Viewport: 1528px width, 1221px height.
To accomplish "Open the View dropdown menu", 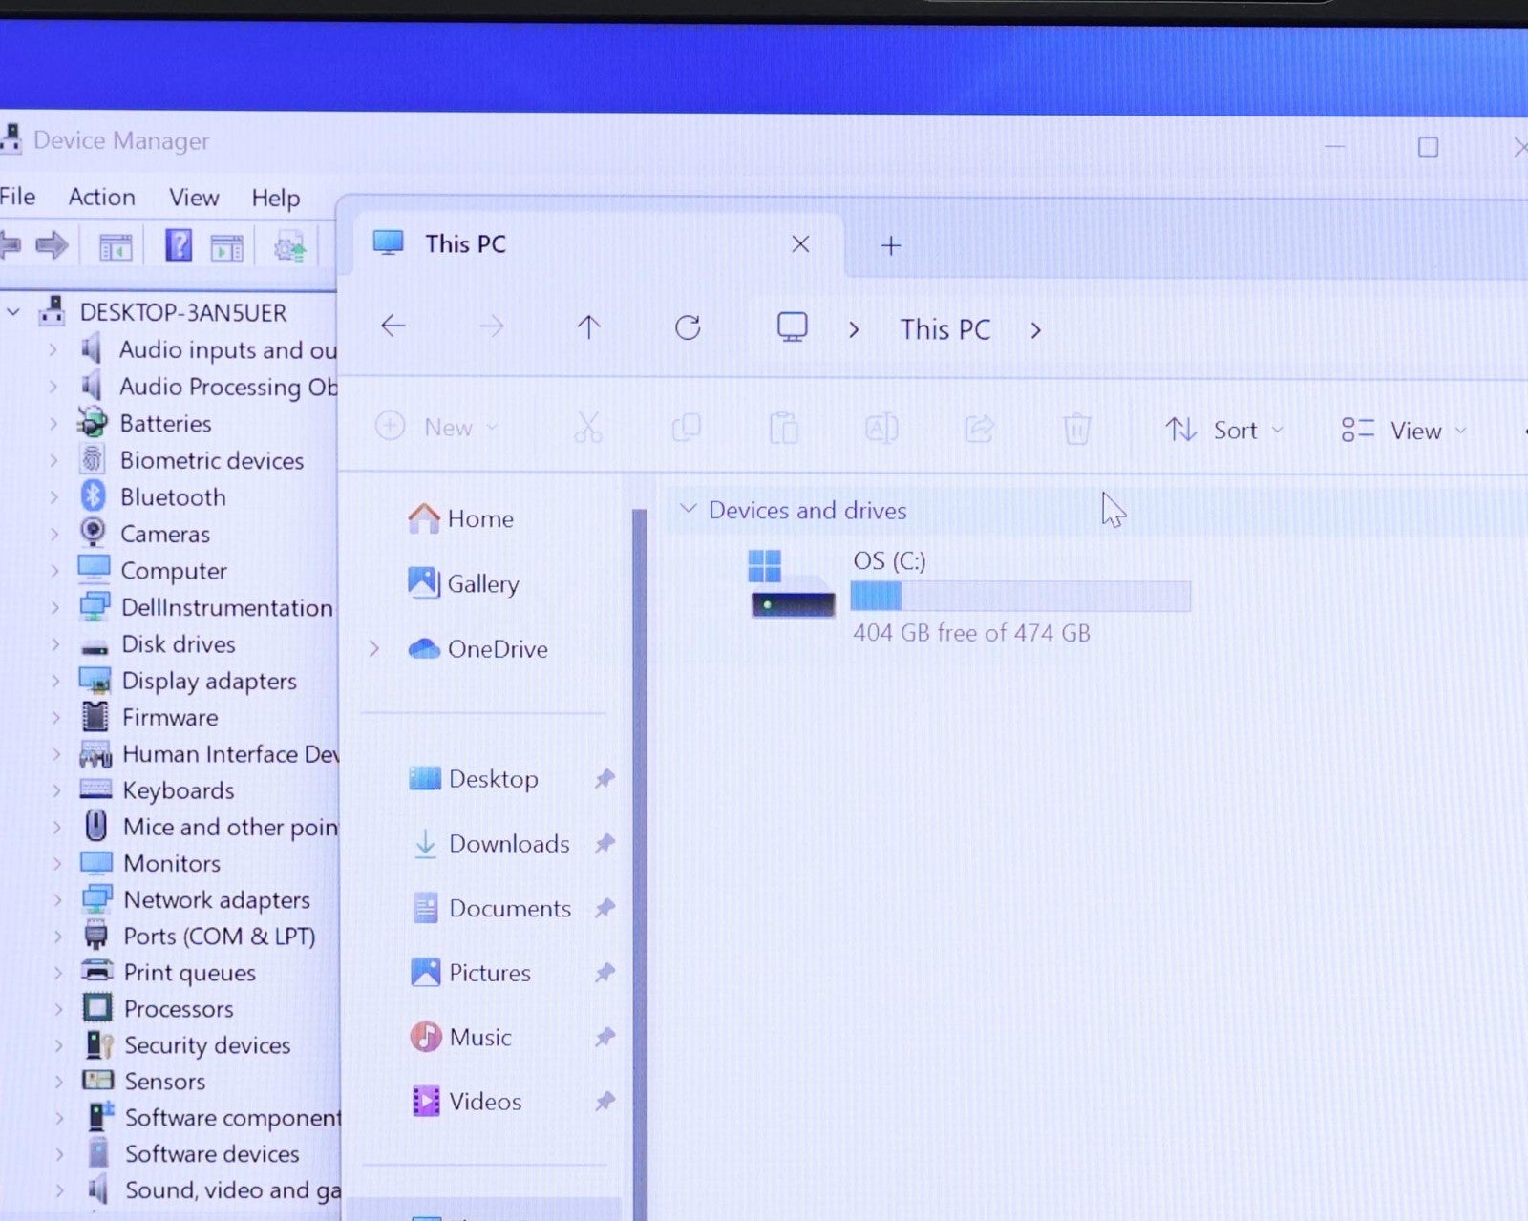I will [1403, 431].
